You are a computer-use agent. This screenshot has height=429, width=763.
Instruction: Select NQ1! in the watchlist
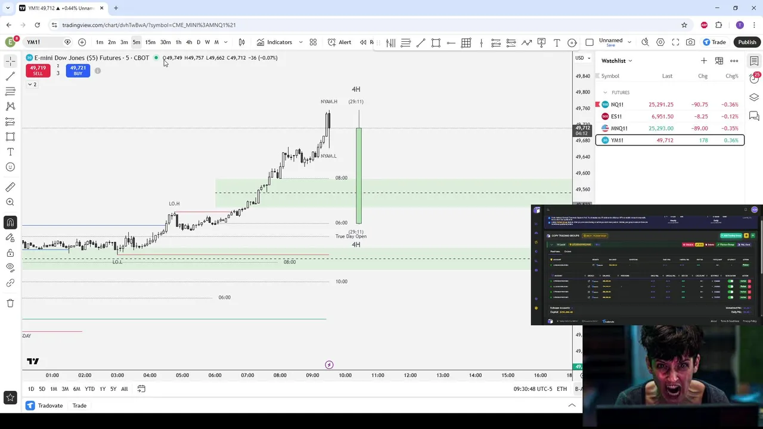(x=670, y=104)
